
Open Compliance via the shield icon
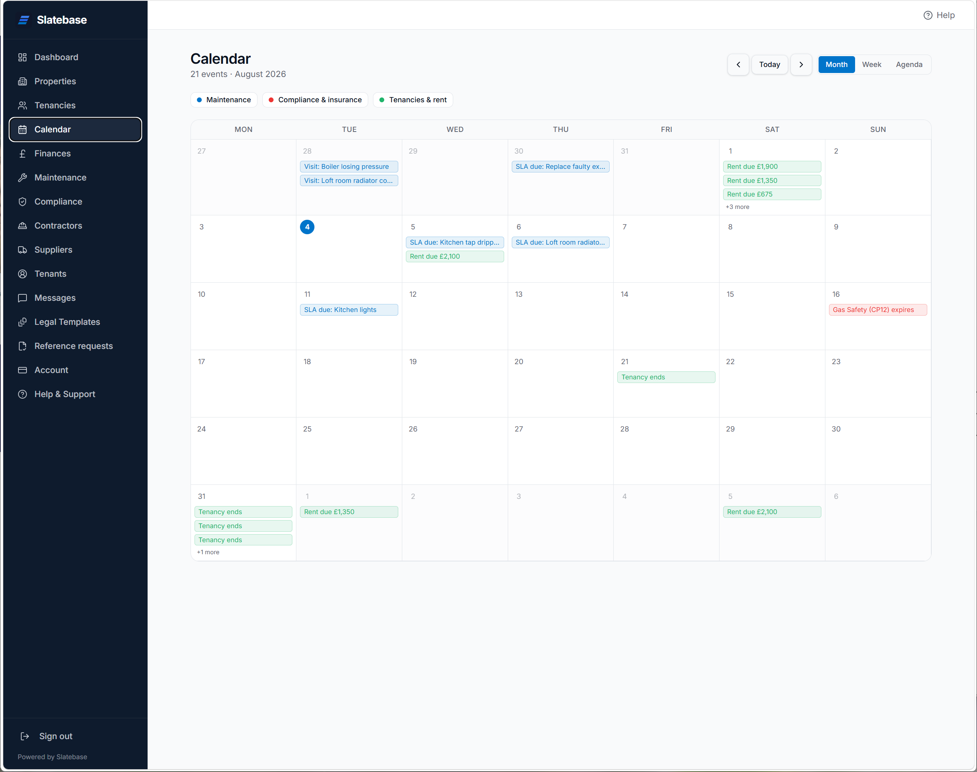(x=22, y=202)
